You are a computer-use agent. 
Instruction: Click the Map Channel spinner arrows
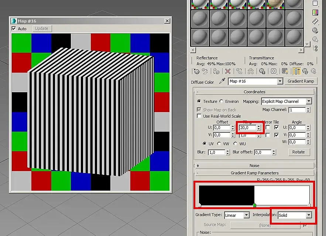tap(308, 110)
